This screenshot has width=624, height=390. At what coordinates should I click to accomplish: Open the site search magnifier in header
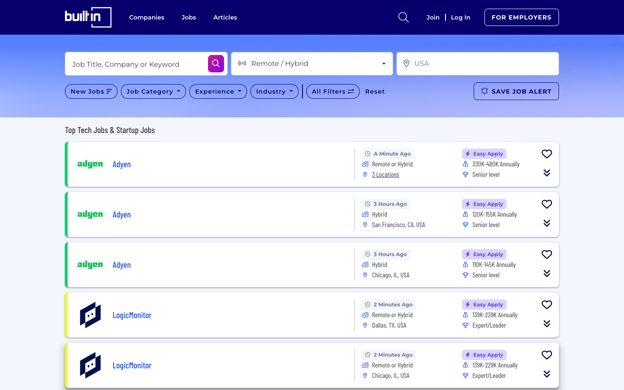(x=403, y=17)
